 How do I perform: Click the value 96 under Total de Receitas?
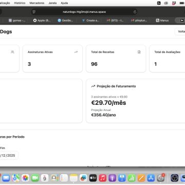pyautogui.click(x=94, y=64)
